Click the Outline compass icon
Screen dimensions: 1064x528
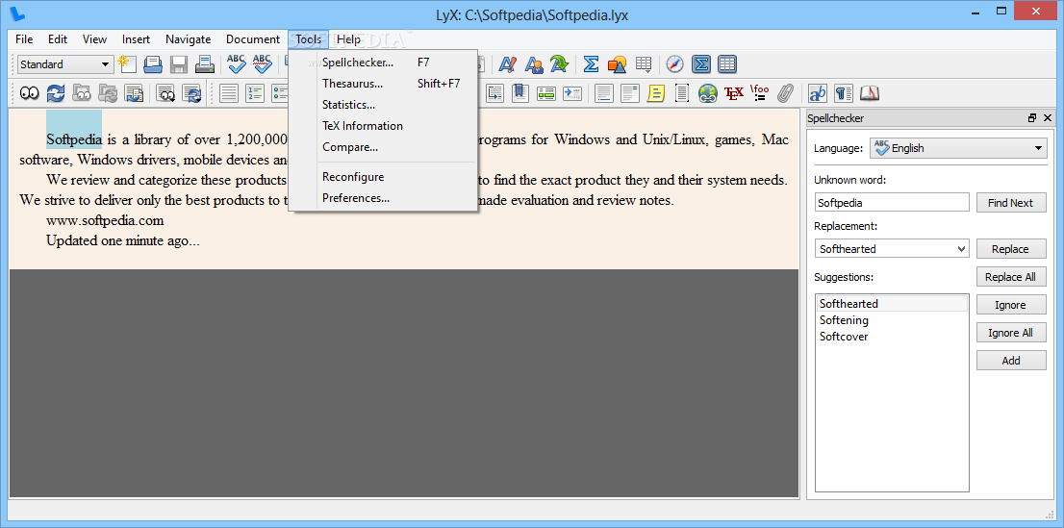pos(674,64)
